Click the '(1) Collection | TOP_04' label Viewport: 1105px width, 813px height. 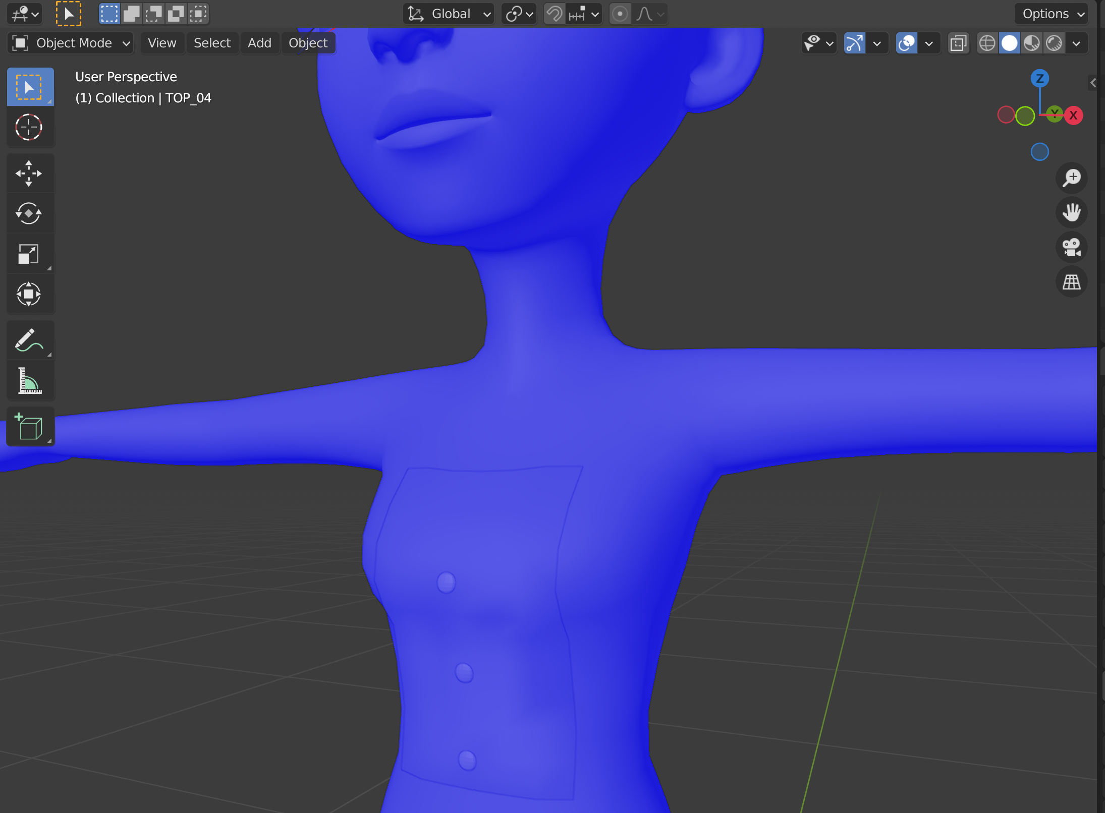(143, 98)
